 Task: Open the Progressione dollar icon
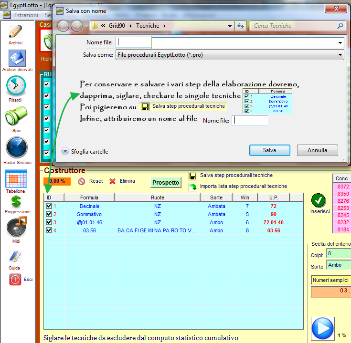[x=16, y=201]
